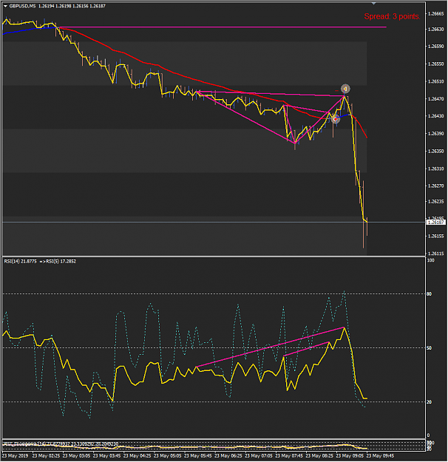Click the 1.26550 price axis label
448x462 pixels.
[436, 64]
